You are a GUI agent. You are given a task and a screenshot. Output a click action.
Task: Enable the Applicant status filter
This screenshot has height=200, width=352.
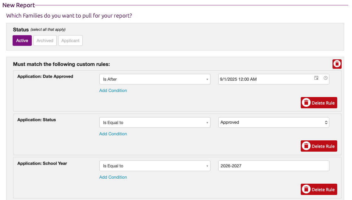pos(70,41)
